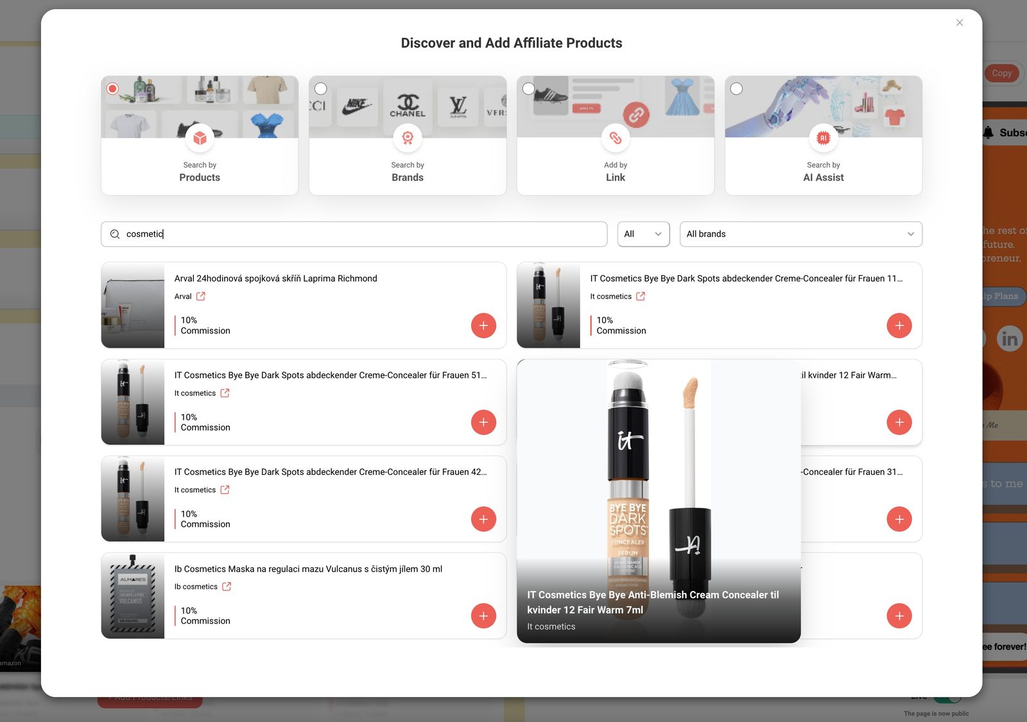Click title Ib Cosmetics Maska na regulaci mazu
Viewport: 1027px width, 722px height.
click(x=308, y=569)
